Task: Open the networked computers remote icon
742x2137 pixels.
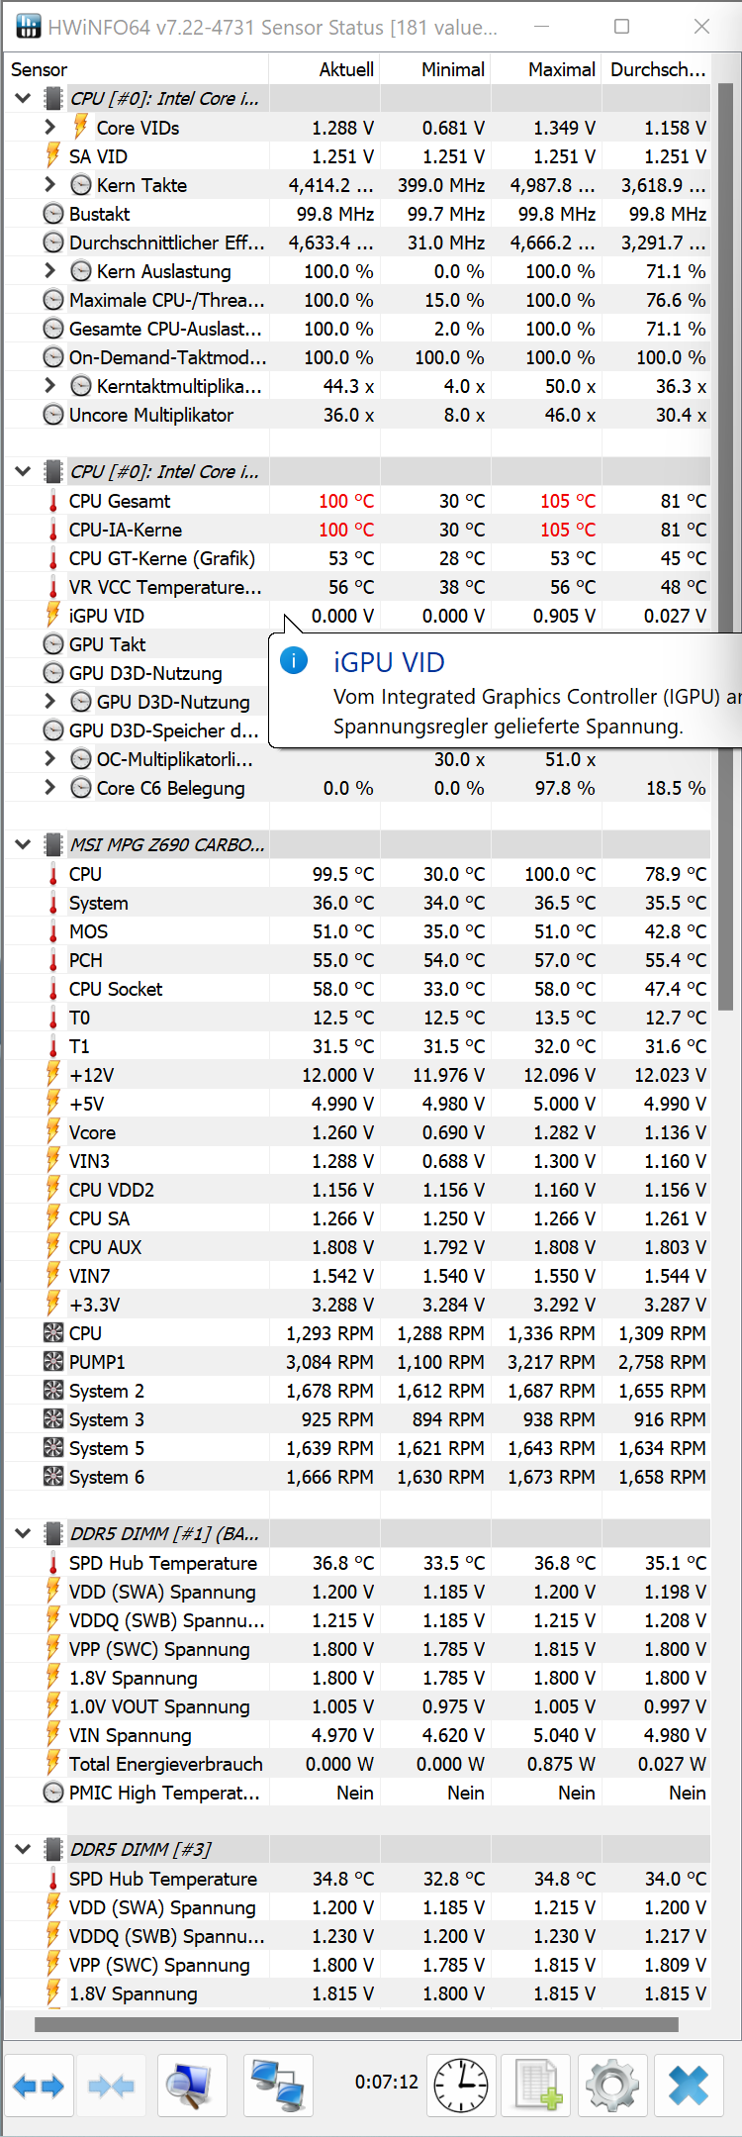Action: tap(277, 2086)
